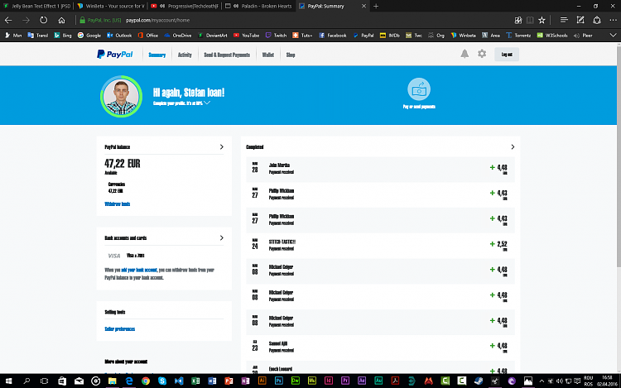Open Windows Start menu

point(8,381)
